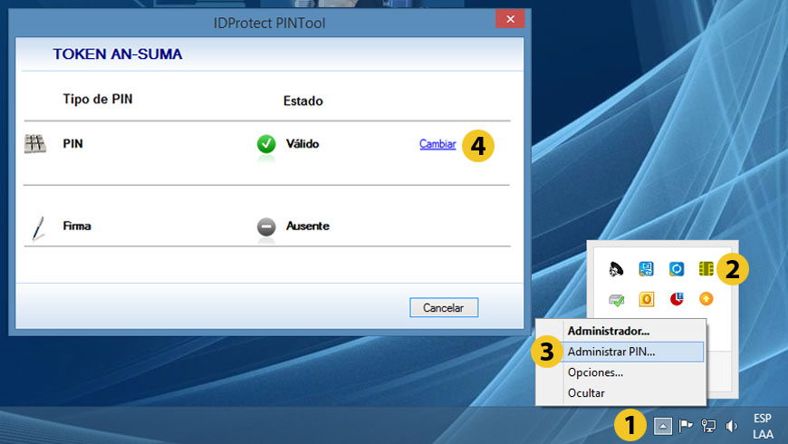The height and width of the screenshot is (444, 788).
Task: Click the Estado column header
Action: (x=303, y=101)
